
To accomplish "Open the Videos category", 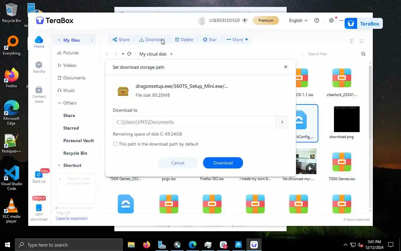I will pyautogui.click(x=67, y=65).
